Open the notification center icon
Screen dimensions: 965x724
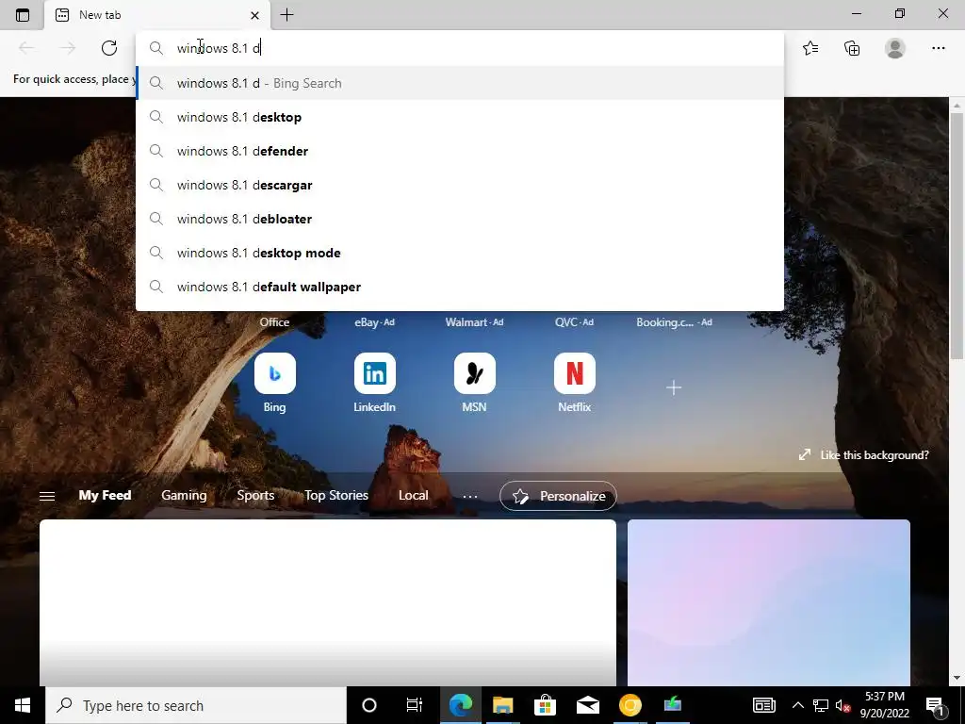click(936, 705)
